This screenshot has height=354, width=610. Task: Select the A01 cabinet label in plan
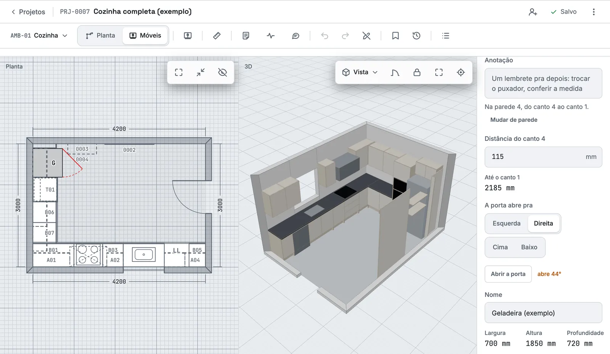(51, 260)
